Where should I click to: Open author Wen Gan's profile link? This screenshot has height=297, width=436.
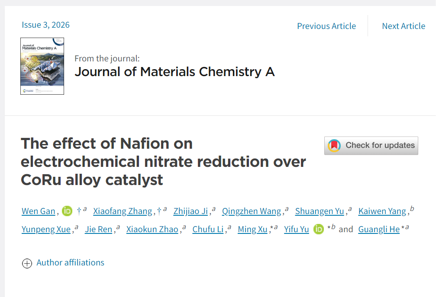pyautogui.click(x=39, y=211)
